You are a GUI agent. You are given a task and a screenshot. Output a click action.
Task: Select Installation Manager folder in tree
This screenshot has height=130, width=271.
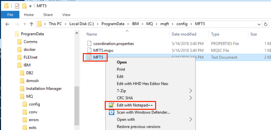coord(44,89)
